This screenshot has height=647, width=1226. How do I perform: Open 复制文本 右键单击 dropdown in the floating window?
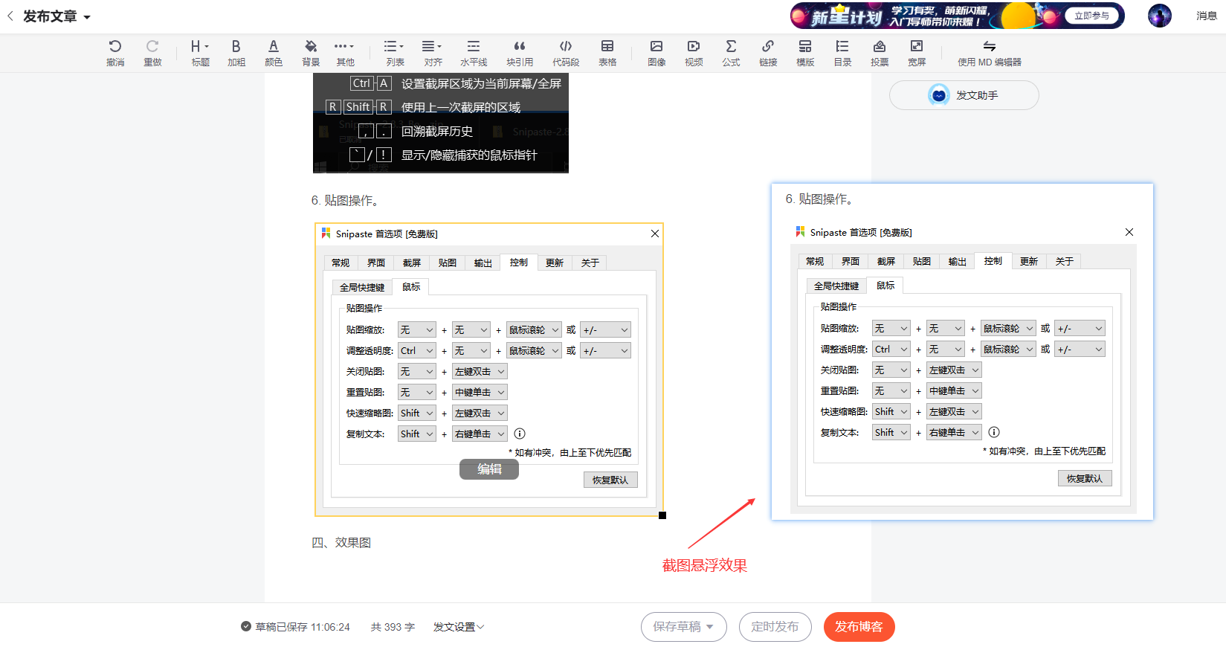point(954,432)
